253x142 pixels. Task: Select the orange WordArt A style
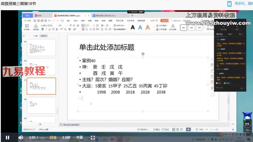coord(148,27)
